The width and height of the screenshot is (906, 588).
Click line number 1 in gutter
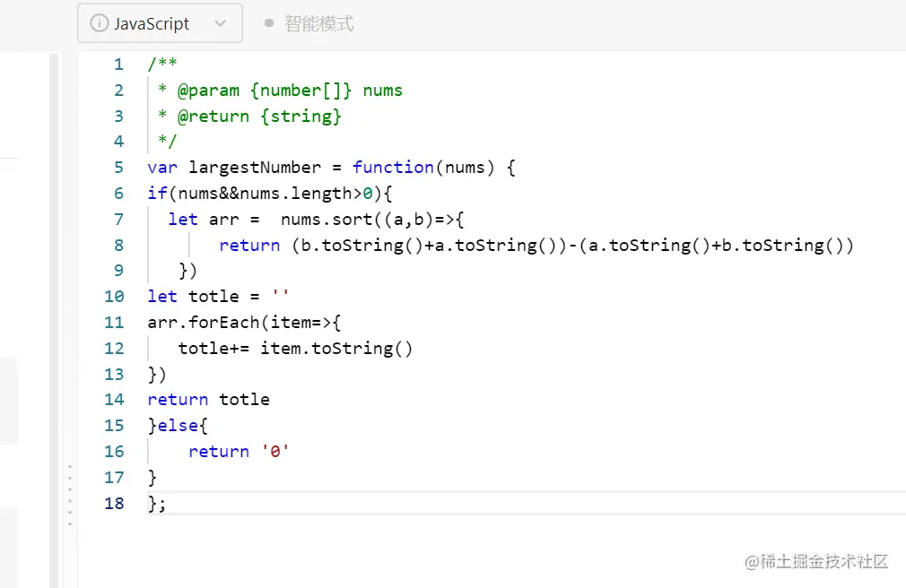coord(118,65)
